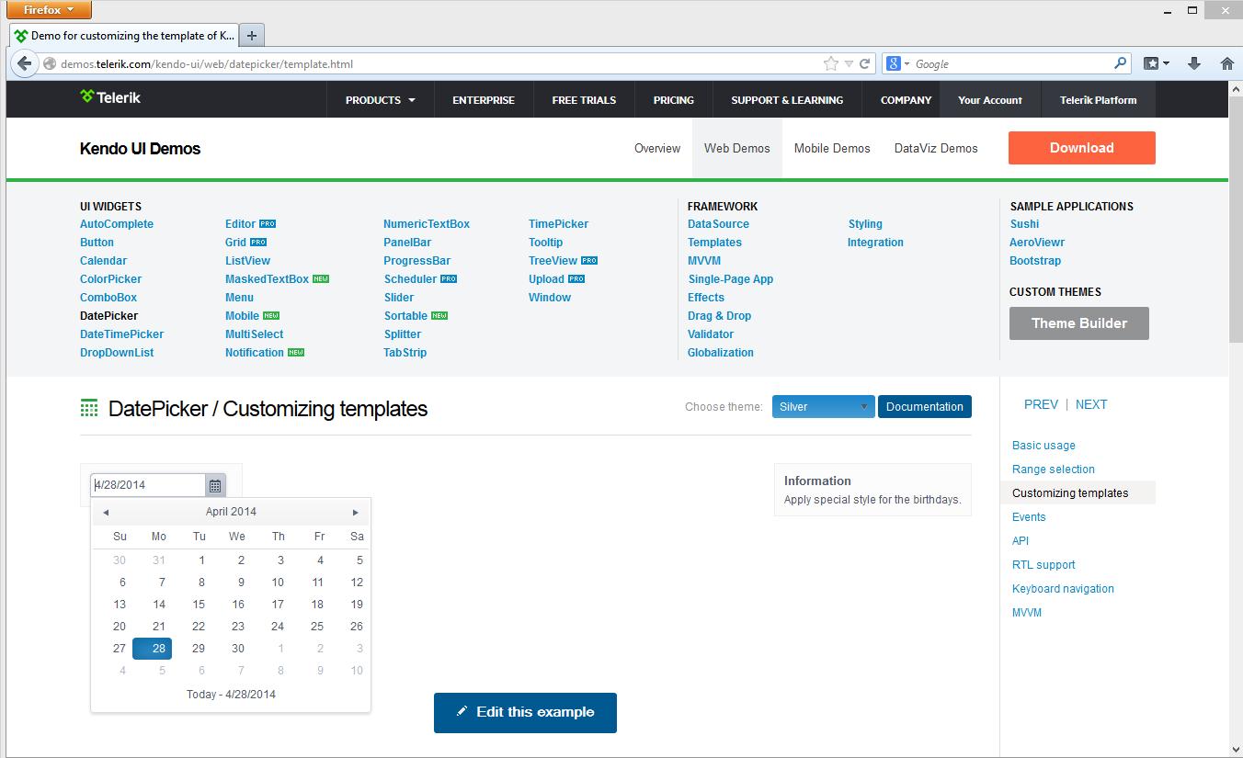Click the orange Download button
Image resolution: width=1243 pixels, height=758 pixels.
[1081, 148]
